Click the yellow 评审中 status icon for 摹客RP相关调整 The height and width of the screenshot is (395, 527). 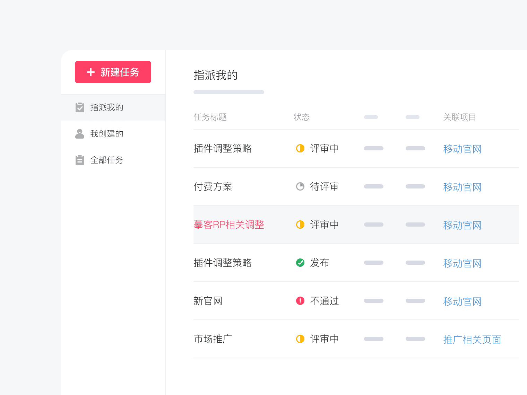[x=300, y=225]
